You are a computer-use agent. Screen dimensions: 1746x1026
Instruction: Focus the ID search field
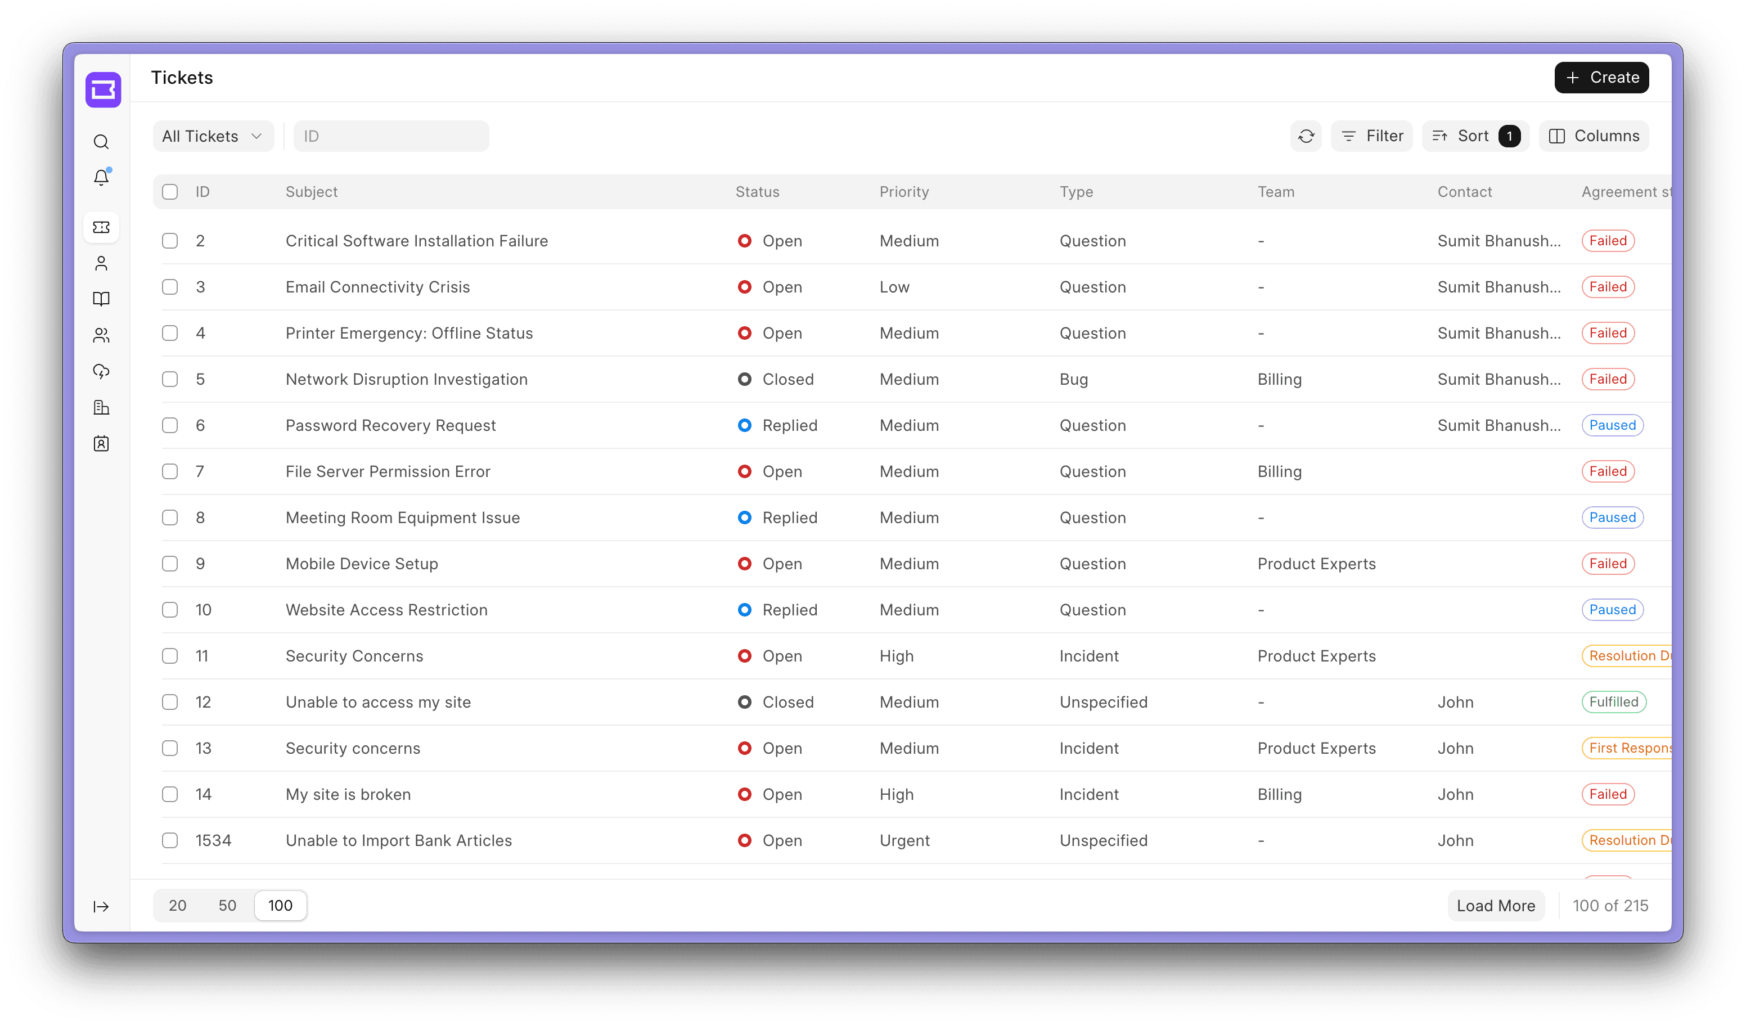pyautogui.click(x=391, y=137)
